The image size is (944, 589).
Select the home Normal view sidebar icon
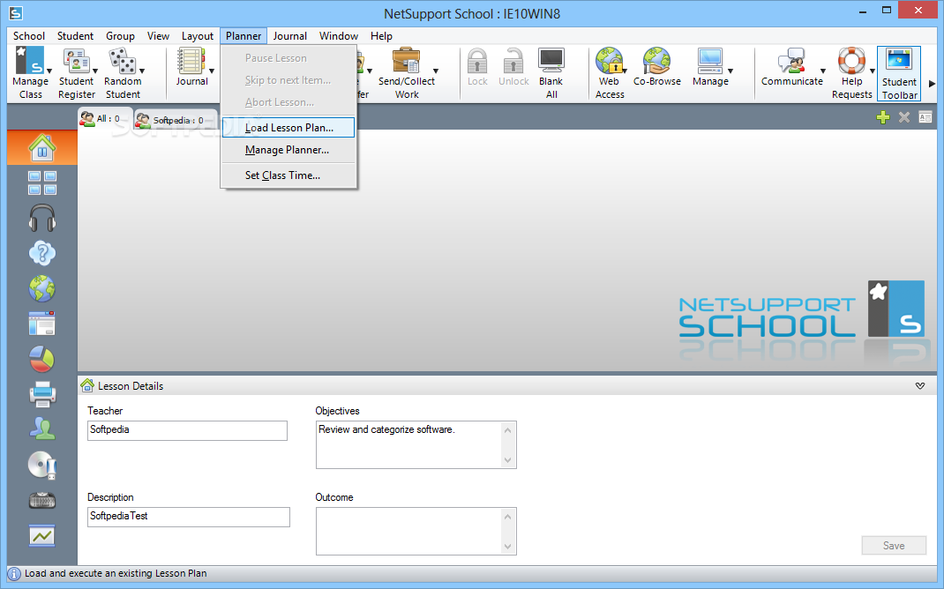(x=42, y=147)
